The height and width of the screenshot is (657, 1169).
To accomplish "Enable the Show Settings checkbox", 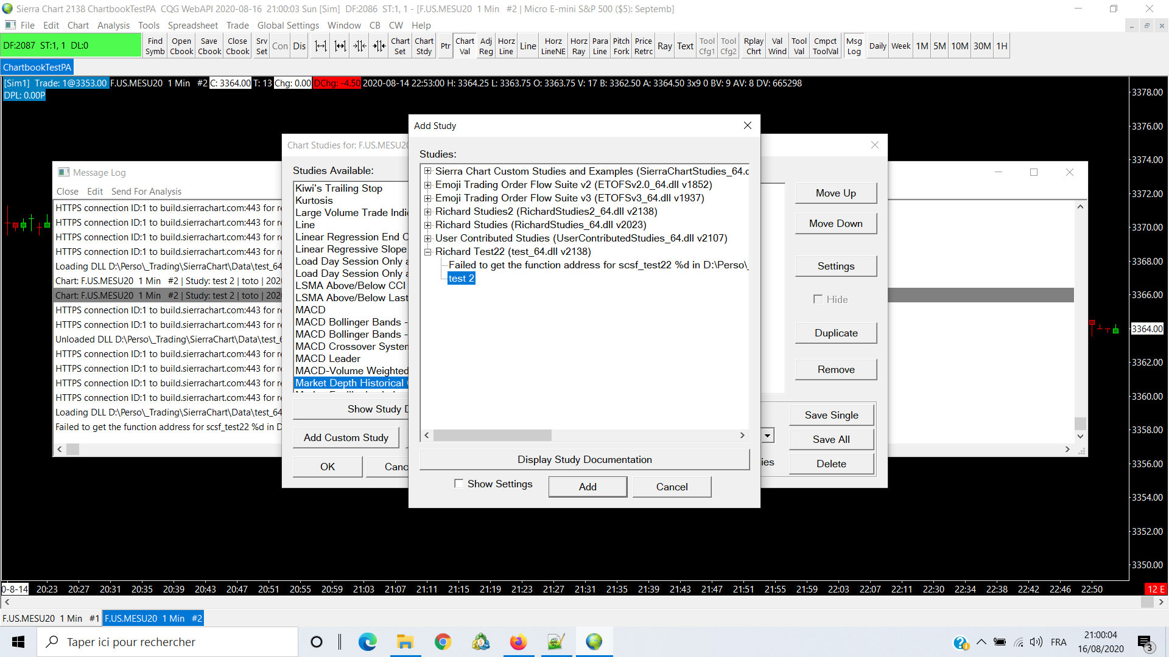I will (x=458, y=484).
